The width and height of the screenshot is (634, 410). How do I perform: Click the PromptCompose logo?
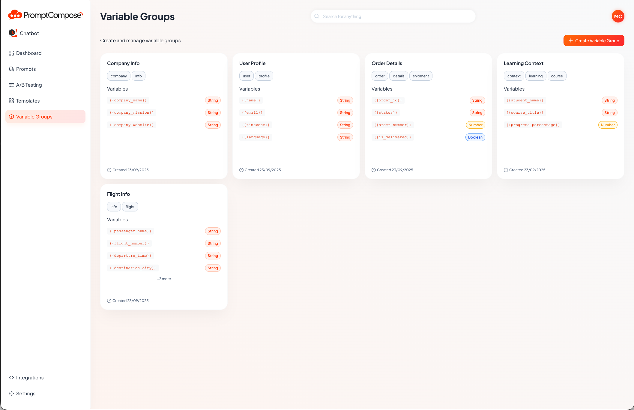click(x=44, y=15)
